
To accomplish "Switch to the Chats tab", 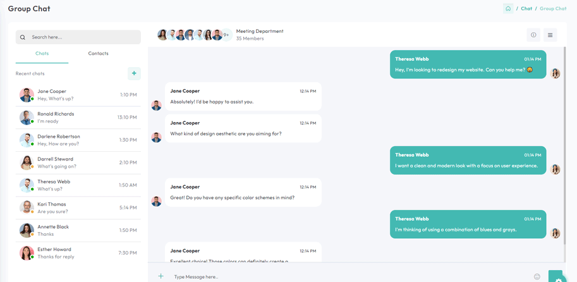I will [x=42, y=54].
